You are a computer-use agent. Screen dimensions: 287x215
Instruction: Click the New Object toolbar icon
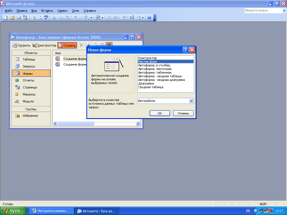[138, 18]
